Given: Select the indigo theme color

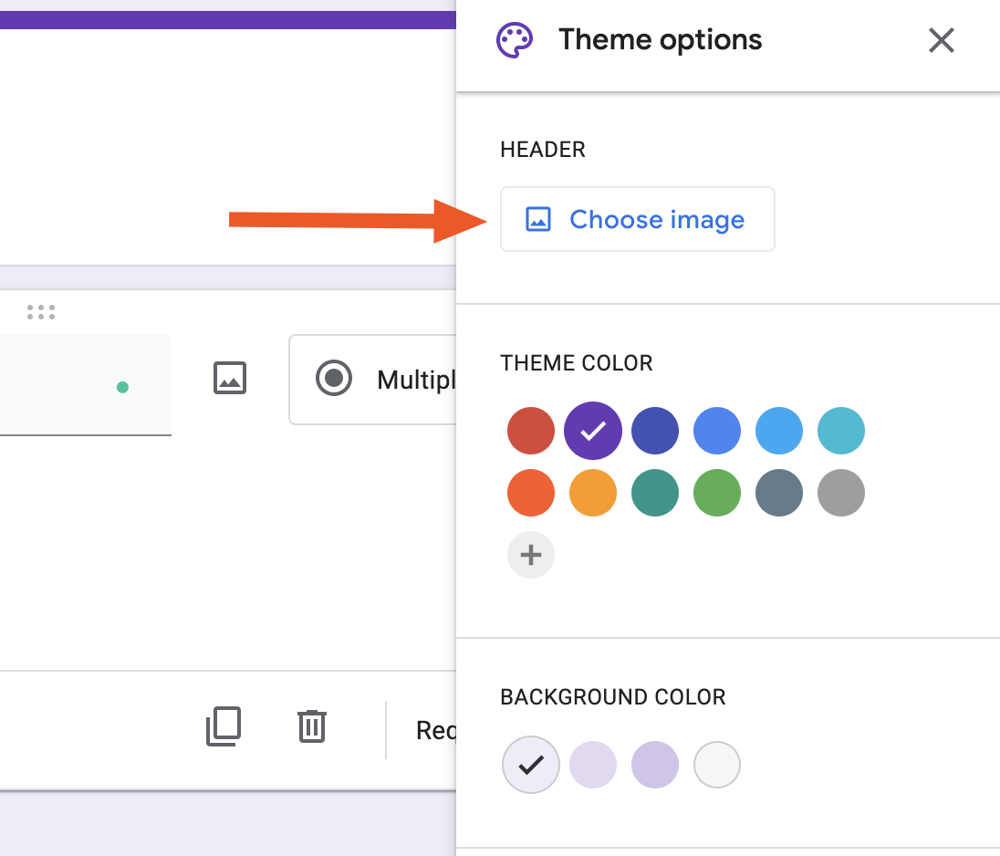Looking at the screenshot, I should (655, 431).
